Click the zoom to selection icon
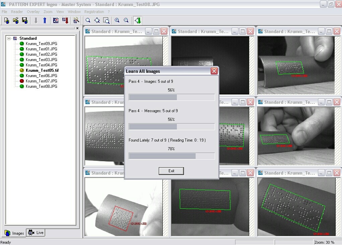Image resolution: width=342 pixels, height=245 pixels. 106,20
